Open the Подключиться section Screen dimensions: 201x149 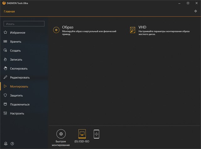pyautogui.click(x=19, y=104)
